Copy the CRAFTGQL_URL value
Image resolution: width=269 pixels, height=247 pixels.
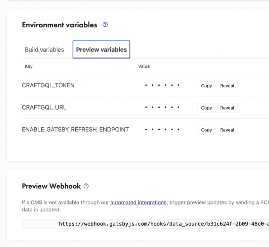tap(206, 108)
